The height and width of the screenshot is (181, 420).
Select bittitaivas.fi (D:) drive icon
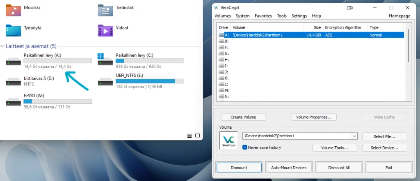tap(14, 81)
